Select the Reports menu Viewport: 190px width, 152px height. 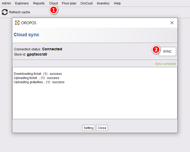point(39,3)
